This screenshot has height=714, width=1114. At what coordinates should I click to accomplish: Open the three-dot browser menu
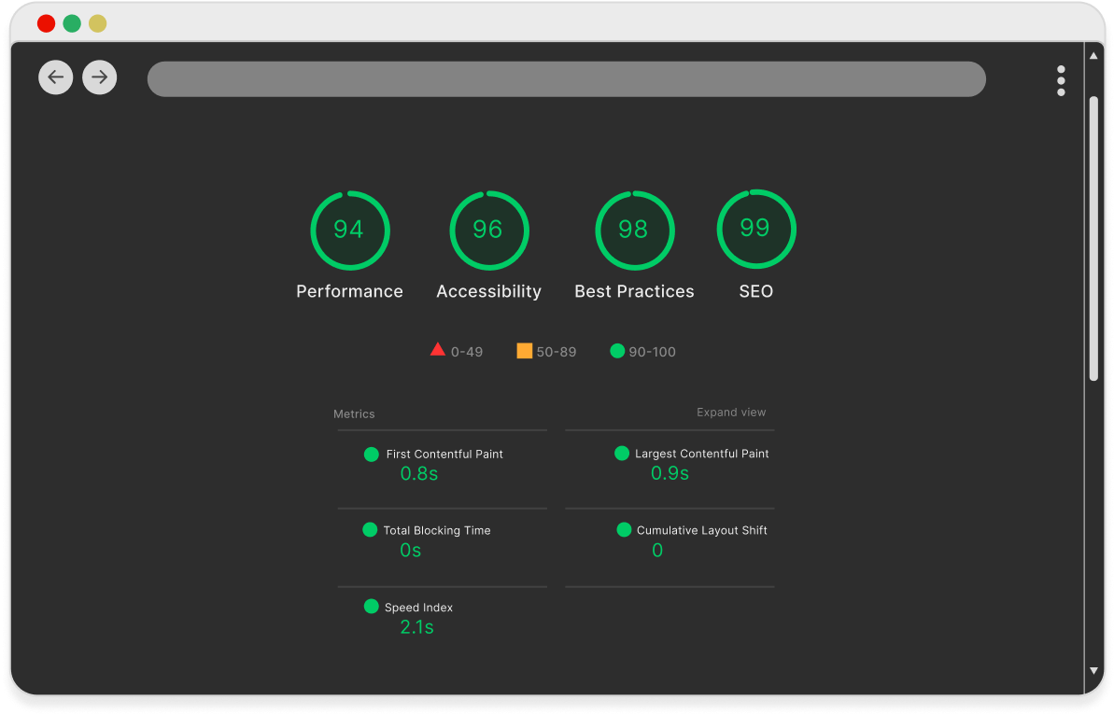tap(1061, 81)
